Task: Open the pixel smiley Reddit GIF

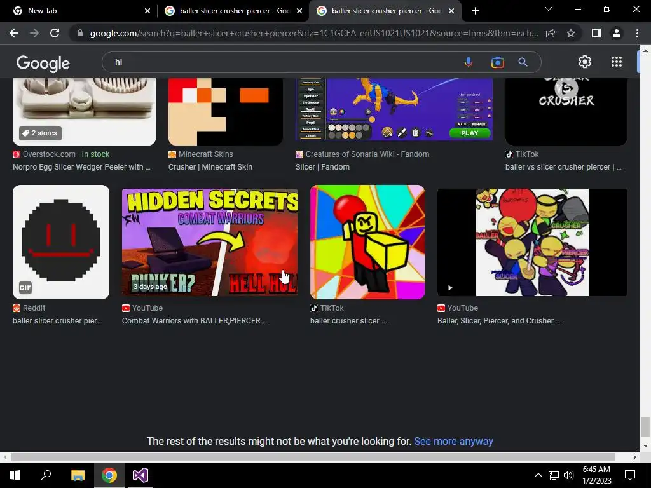Action: coord(61,242)
